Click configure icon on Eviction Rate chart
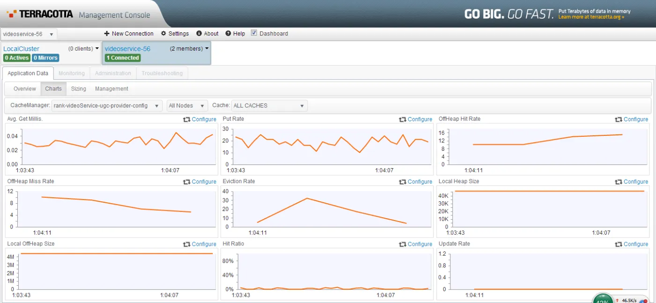The width and height of the screenshot is (656, 303). pos(402,182)
